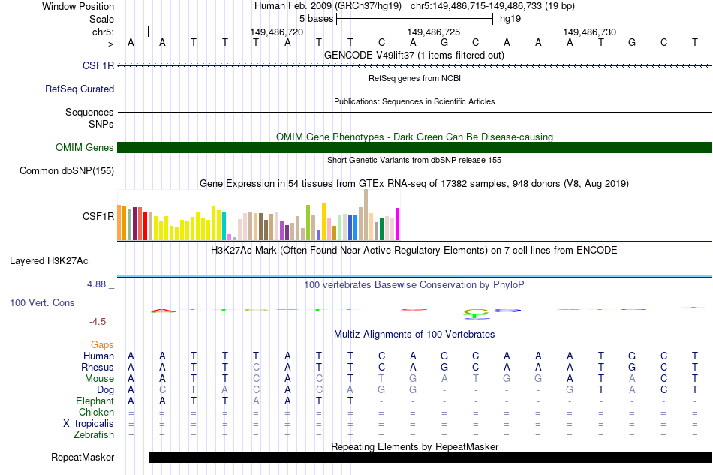The height and width of the screenshot is (475, 713).
Task: Click the hg19 label beside the scale bar
Action: pyautogui.click(x=510, y=19)
